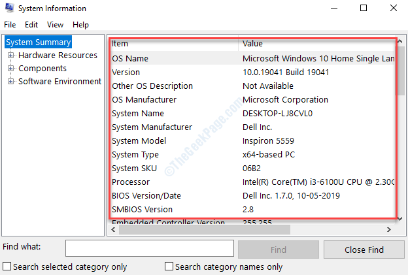The width and height of the screenshot is (408, 275).
Task: Select the System Manufacturer row label
Action: pyautogui.click(x=152, y=127)
